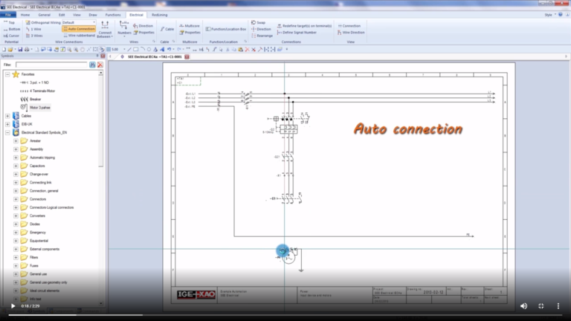Click the symbol Filter input field
Image resolution: width=571 pixels, height=321 pixels.
[51, 65]
